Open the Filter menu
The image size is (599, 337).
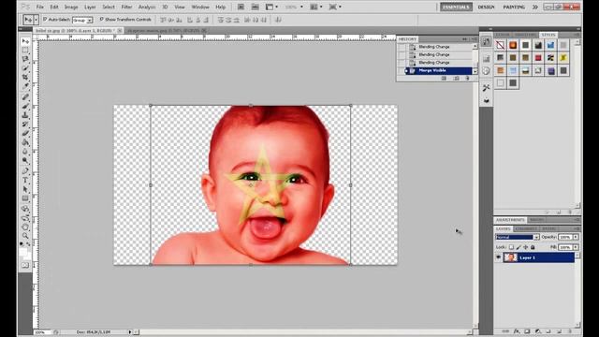click(126, 7)
